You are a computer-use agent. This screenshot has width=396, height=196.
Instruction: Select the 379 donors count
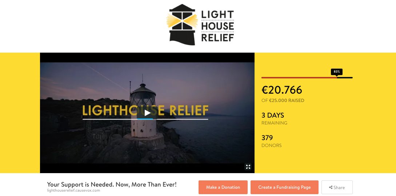pos(267,138)
